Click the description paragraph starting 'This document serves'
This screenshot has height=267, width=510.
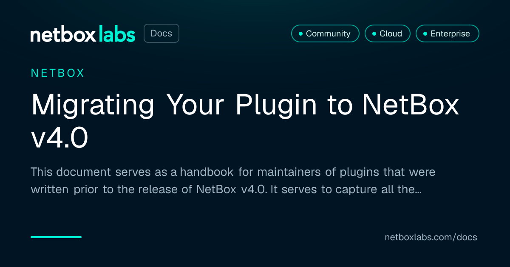click(233, 181)
